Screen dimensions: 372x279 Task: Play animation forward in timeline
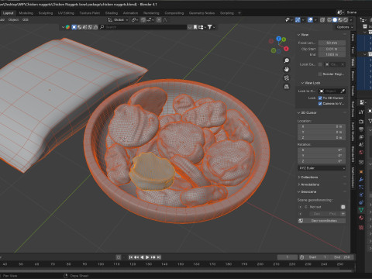coord(147,257)
